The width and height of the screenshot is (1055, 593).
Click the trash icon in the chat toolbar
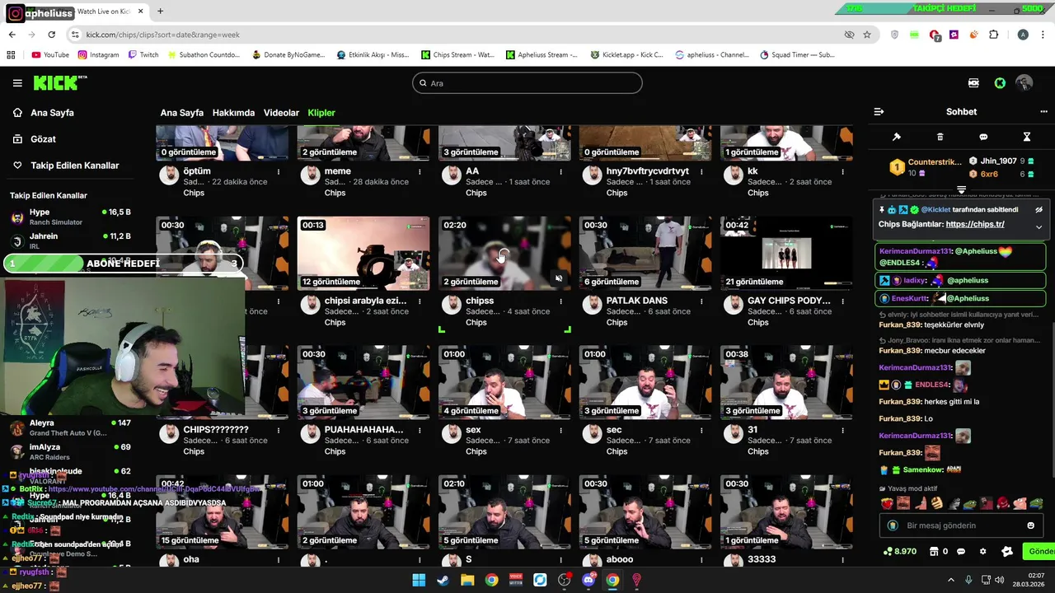[940, 137]
